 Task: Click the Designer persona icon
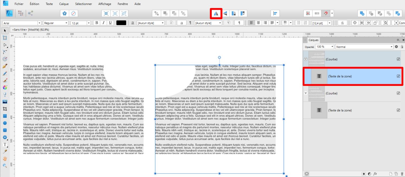coord(9,13)
